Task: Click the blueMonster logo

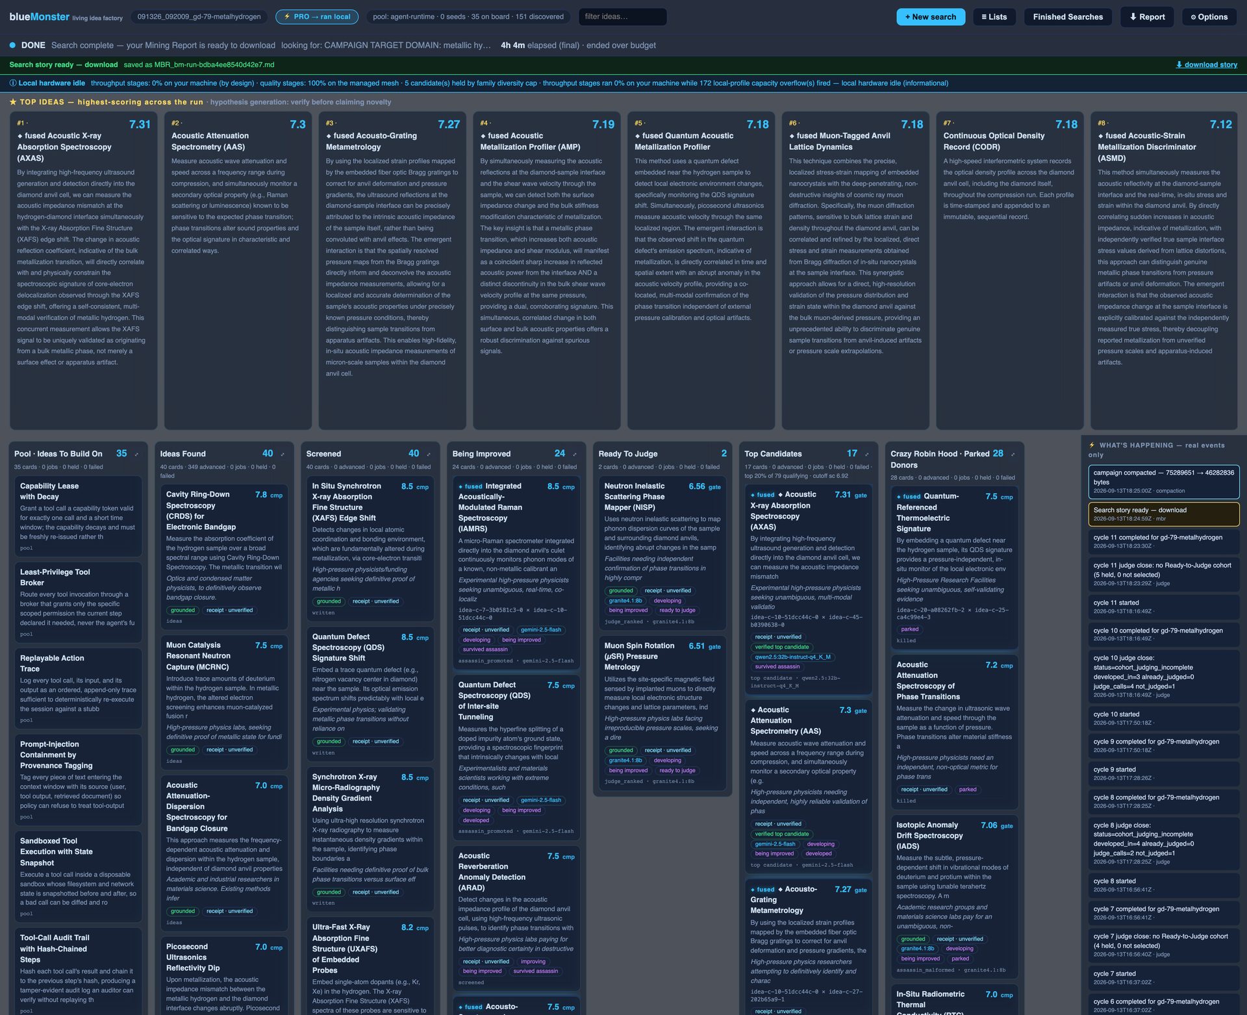Action: click(39, 17)
